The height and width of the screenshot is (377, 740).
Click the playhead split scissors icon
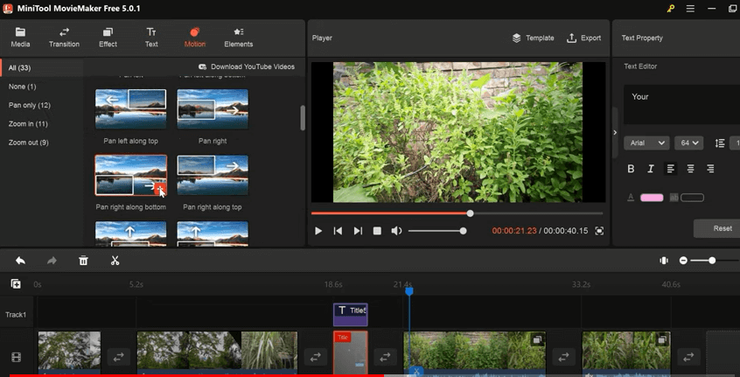(415, 372)
